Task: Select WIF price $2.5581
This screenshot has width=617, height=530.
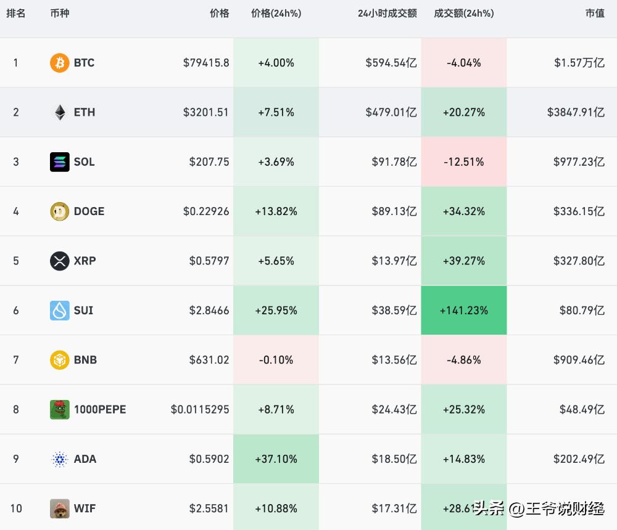Action: (x=209, y=509)
